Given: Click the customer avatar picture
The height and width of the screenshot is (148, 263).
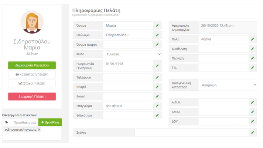Looking at the screenshot, I should pos(32,22).
